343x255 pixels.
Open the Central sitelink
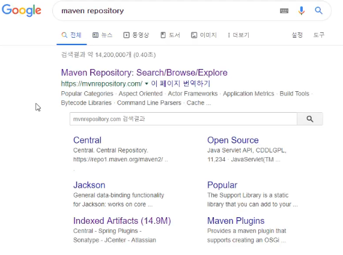[87, 140]
